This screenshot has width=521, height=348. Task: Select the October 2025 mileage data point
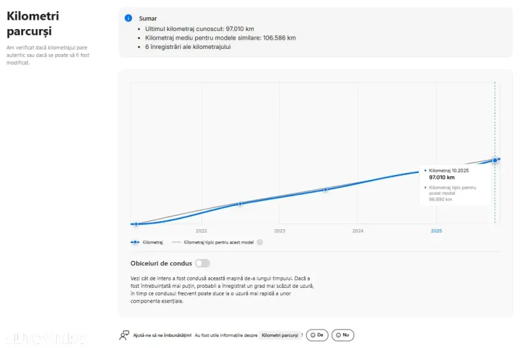[495, 160]
